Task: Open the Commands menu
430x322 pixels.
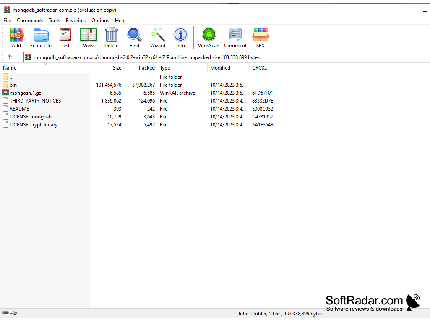Action: [x=30, y=21]
